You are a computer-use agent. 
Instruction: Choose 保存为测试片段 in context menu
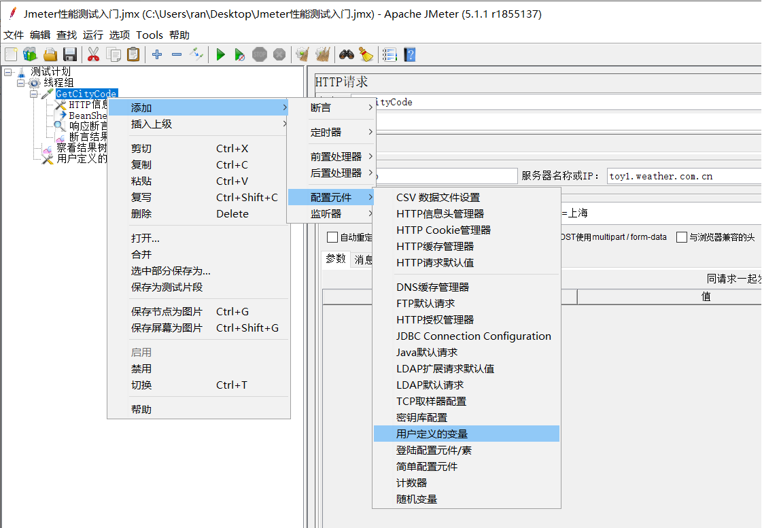click(198, 287)
